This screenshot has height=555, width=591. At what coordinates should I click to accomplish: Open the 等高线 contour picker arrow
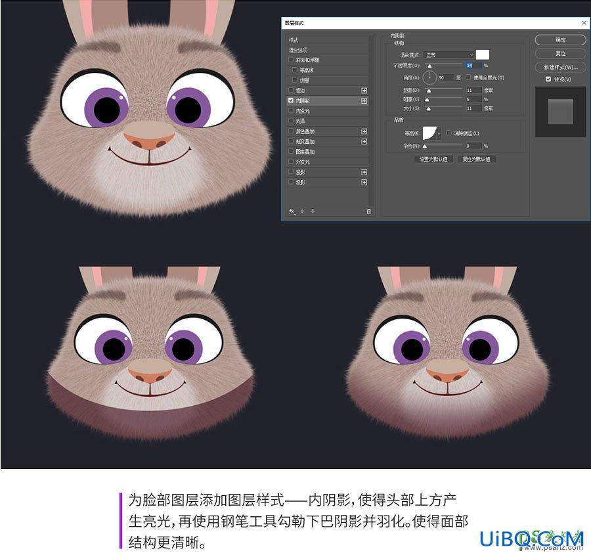coord(439,133)
